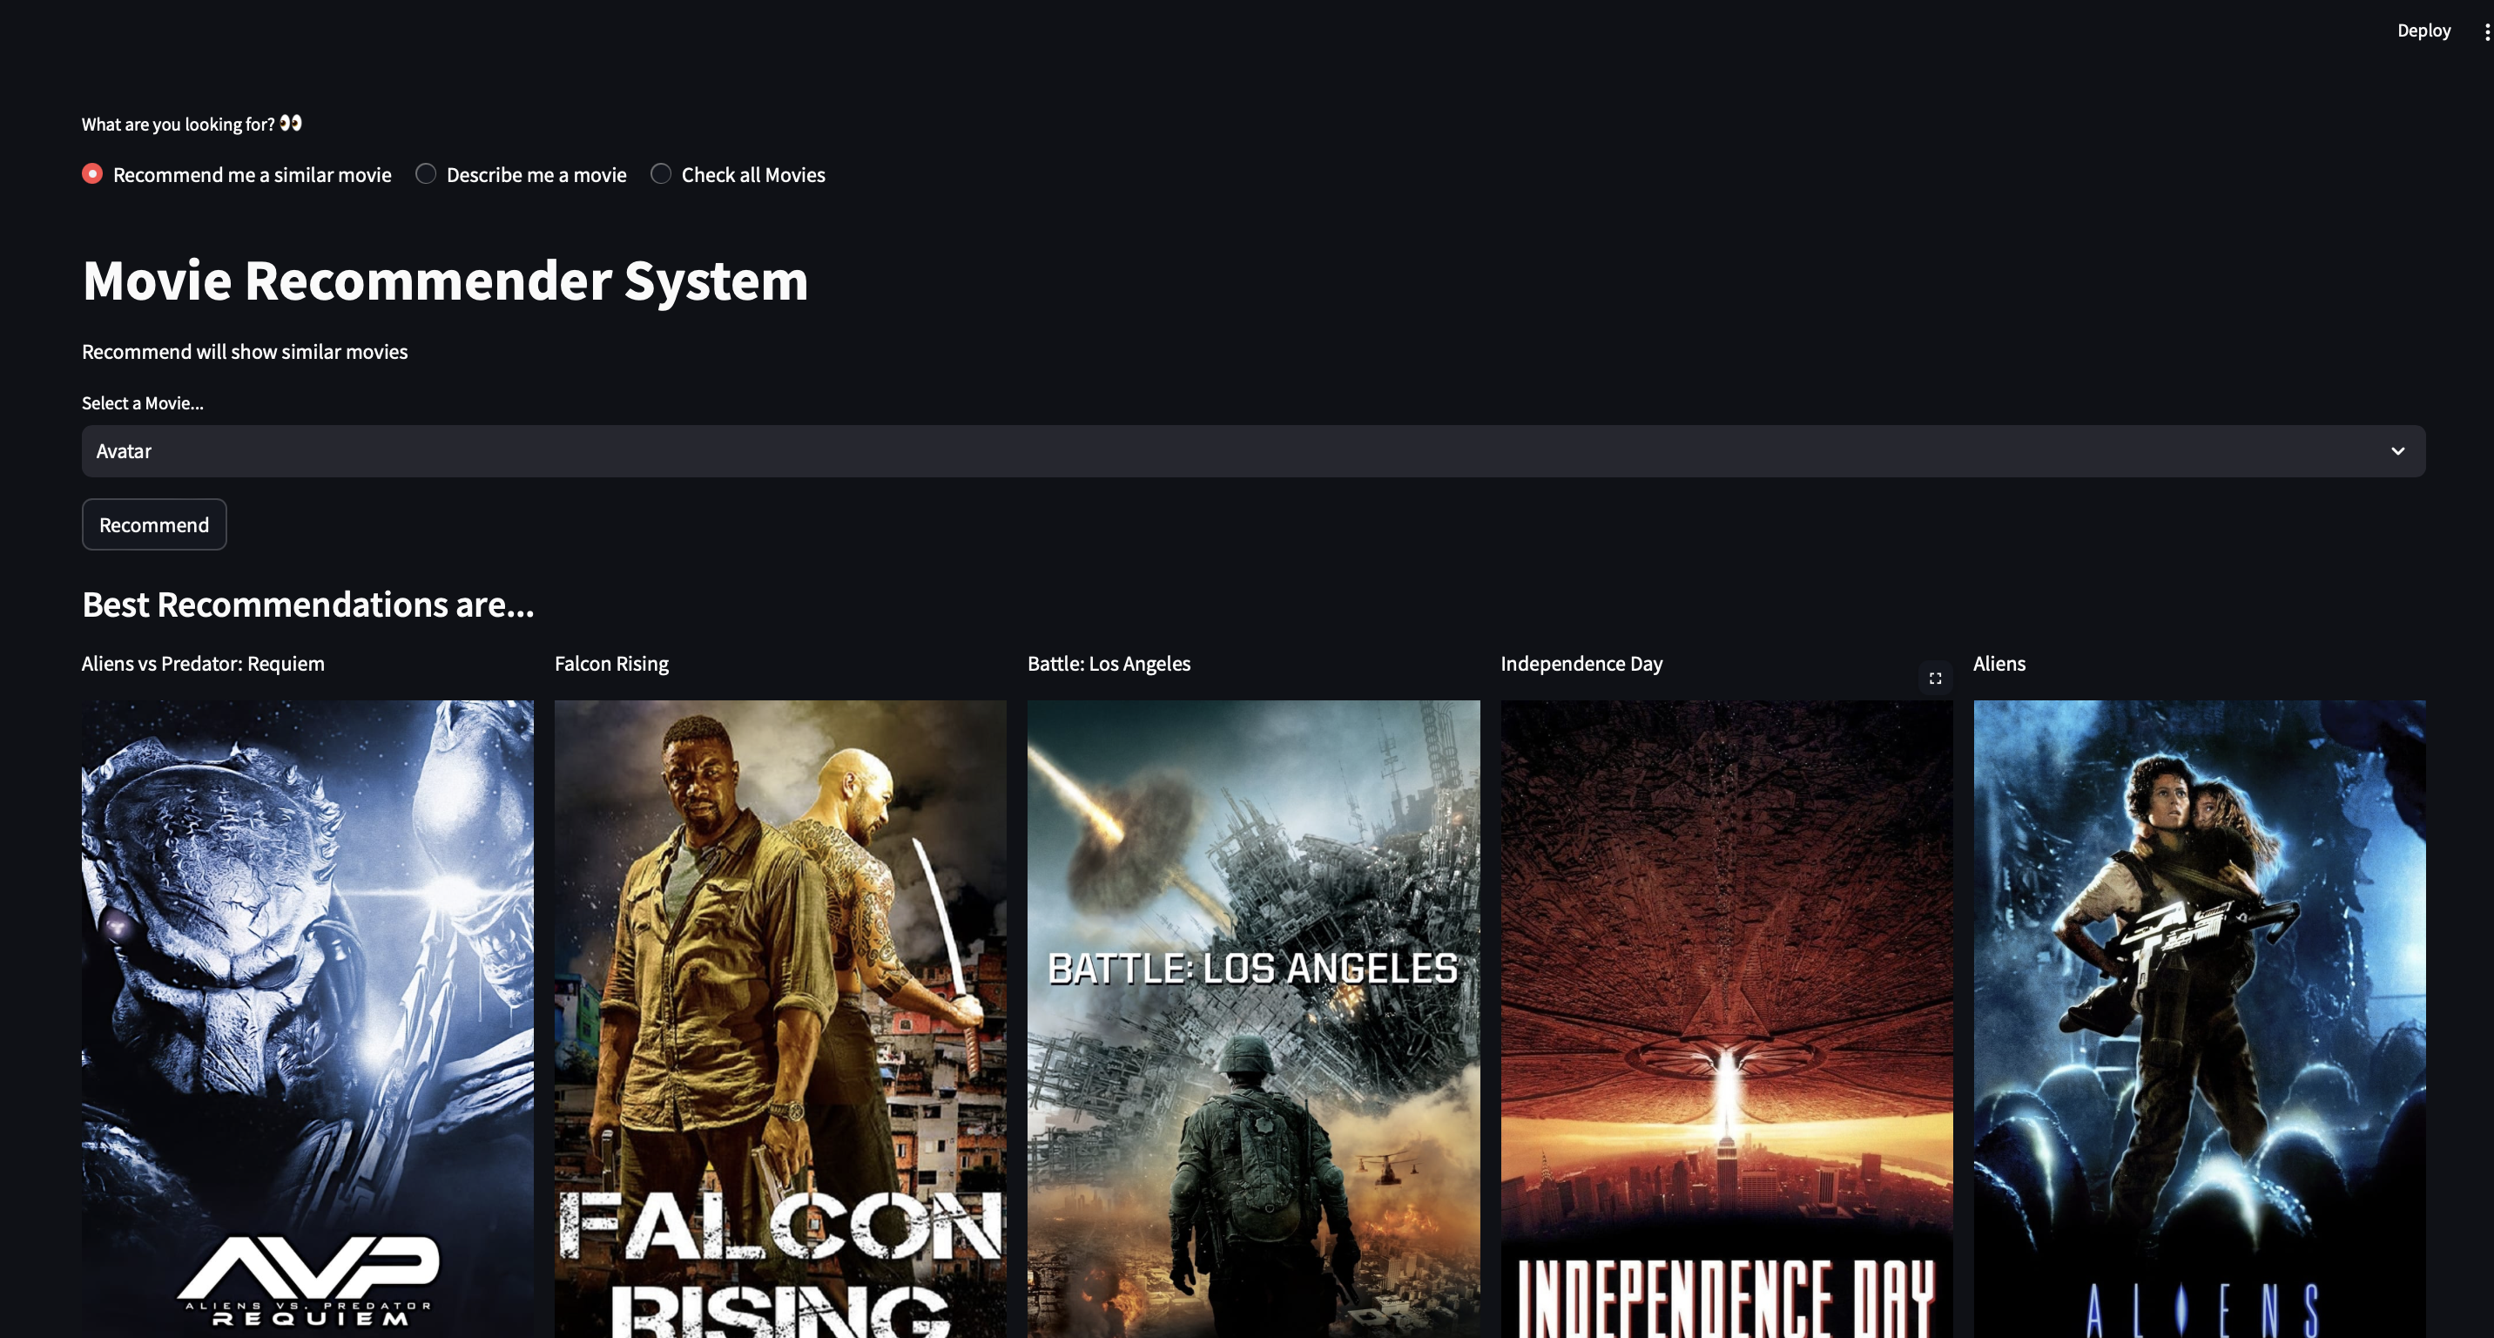Viewport: 2494px width, 1338px height.
Task: Click the 'Best Recommendations are...' heading
Action: coord(308,603)
